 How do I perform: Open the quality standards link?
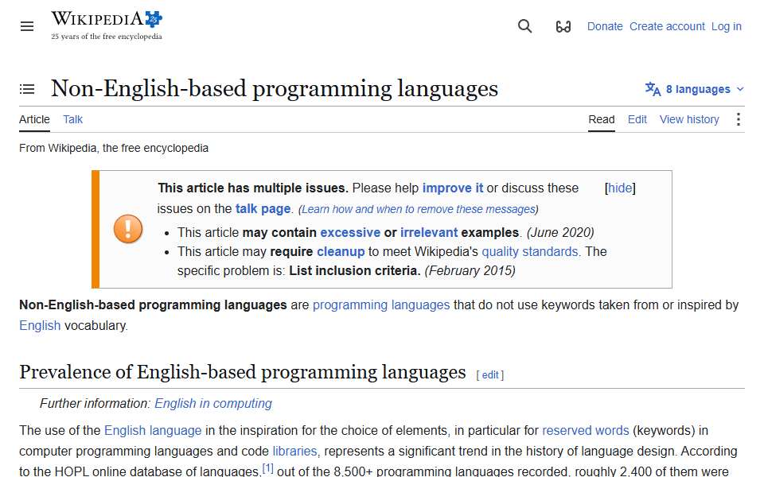click(x=530, y=252)
